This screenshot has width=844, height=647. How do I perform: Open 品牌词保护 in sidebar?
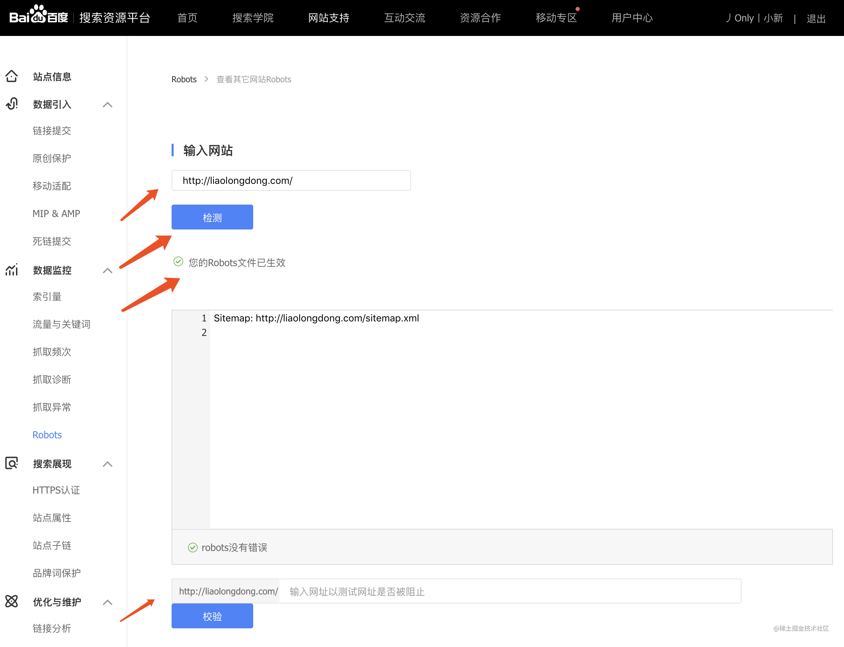(x=57, y=573)
